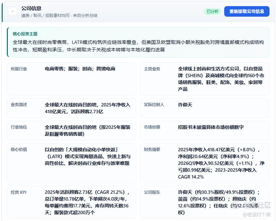Click the 业务简述 label
276x221 pixels.
(x=19, y=105)
